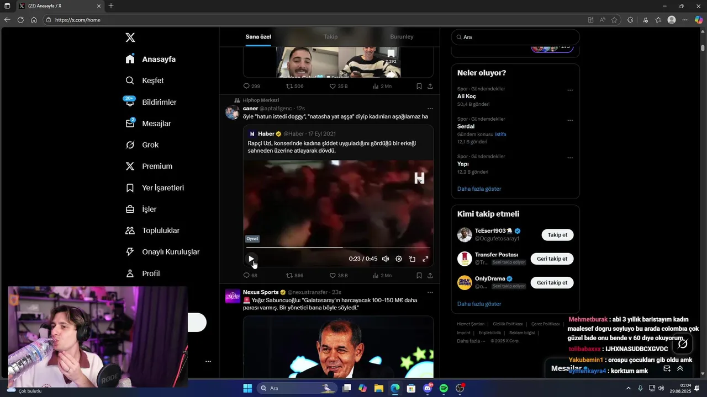Switch to Takip tab

point(330,37)
